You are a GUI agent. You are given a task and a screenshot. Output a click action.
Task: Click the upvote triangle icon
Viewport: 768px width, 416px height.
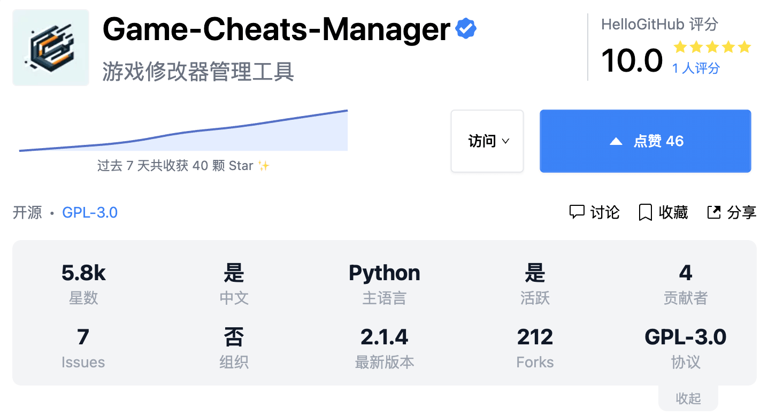616,142
